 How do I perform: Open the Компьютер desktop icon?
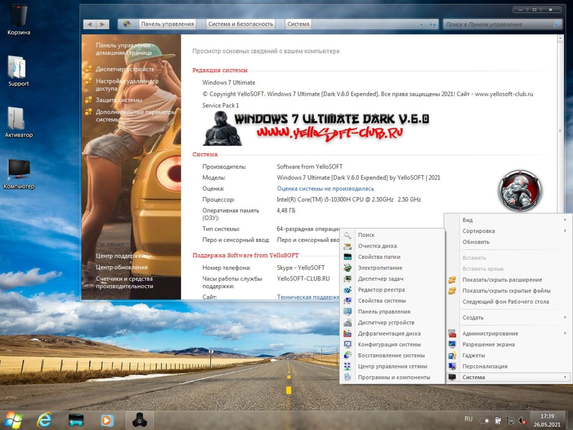[x=19, y=174]
